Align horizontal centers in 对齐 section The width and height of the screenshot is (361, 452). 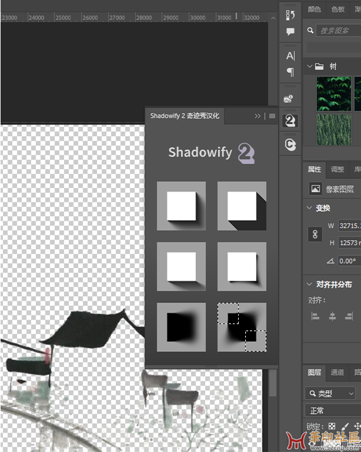click(332, 317)
